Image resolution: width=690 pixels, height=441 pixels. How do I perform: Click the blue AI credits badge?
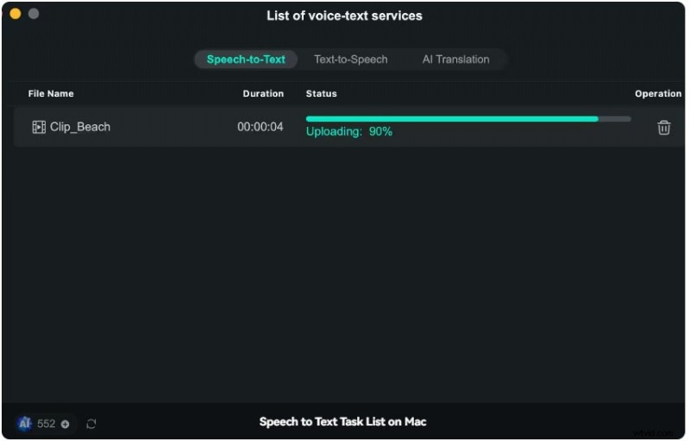click(25, 424)
